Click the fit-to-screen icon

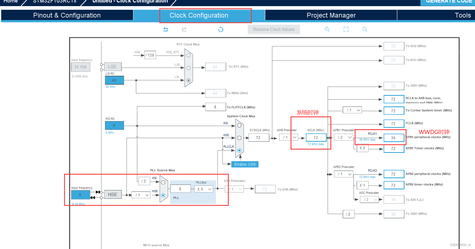346,29
